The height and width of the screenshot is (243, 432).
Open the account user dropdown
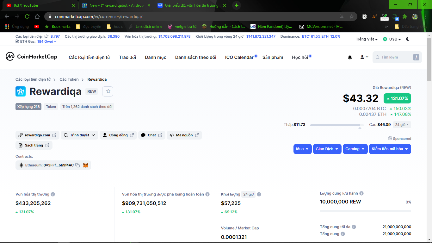364,57
